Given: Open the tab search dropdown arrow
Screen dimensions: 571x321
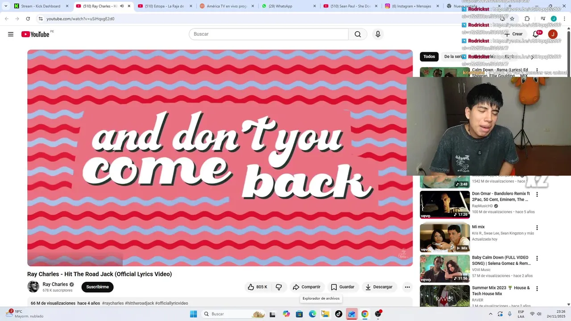Looking at the screenshot, I should (6, 6).
